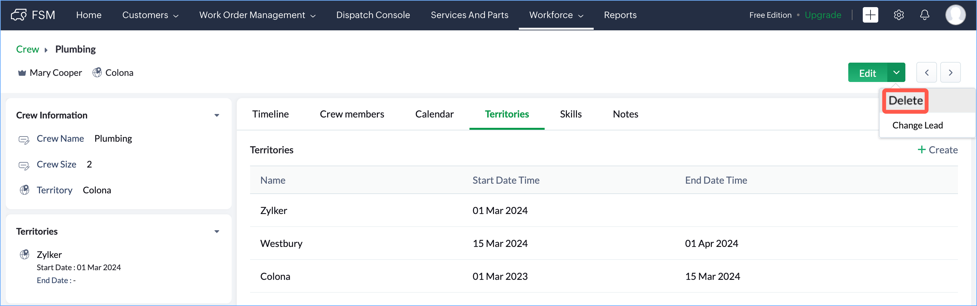
Task: Go to previous crew record arrow
Action: pos(926,73)
